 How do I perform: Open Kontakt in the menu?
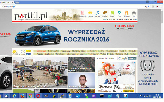pyautogui.click(x=133, y=54)
